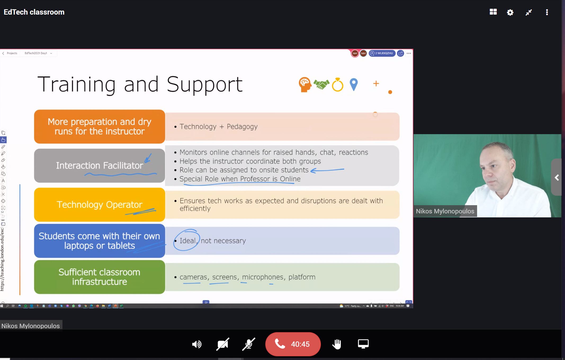Image resolution: width=565 pixels, height=360 pixels.
Task: Raise your hand
Action: [x=337, y=344]
